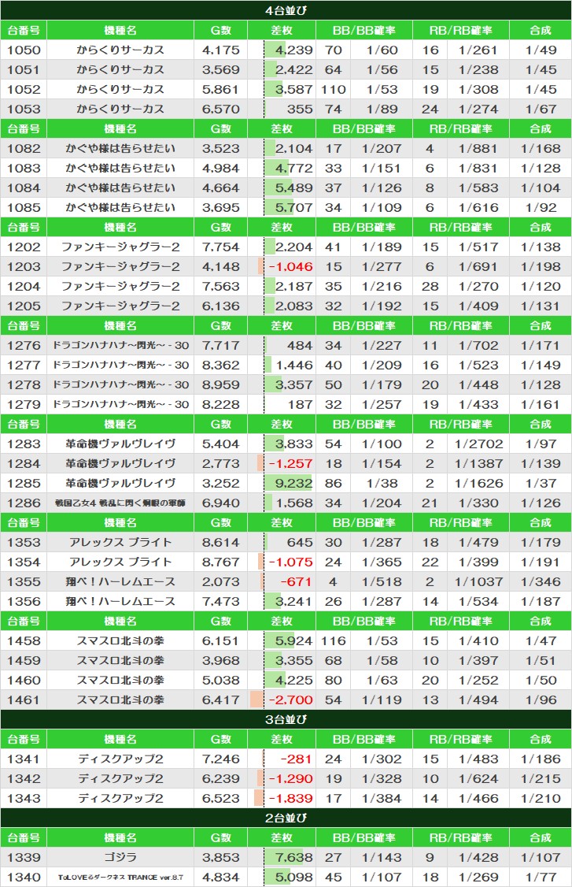This screenshot has width=572, height=887.
Task: Select the negative value -1,046
Action: pos(290,266)
